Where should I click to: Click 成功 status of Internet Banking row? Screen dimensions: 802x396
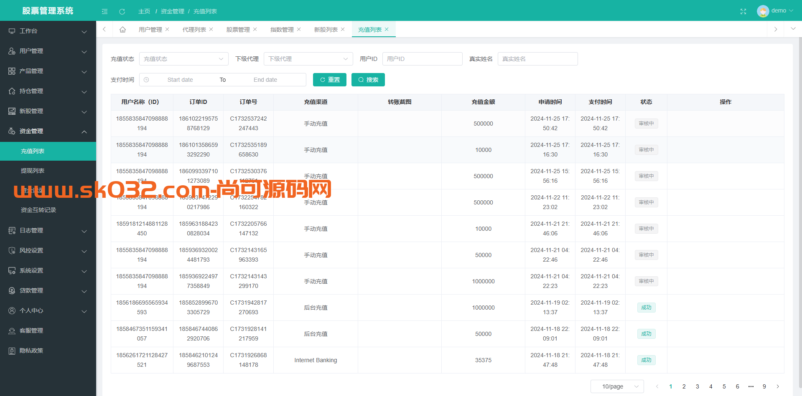(647, 360)
